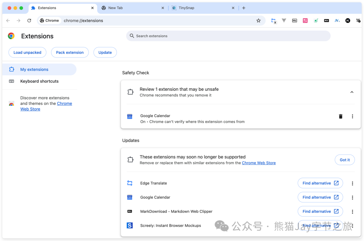Viewport: 364px width, 241px height.
Task: Open Chrome Web Store link in sidebar
Action: point(46,106)
